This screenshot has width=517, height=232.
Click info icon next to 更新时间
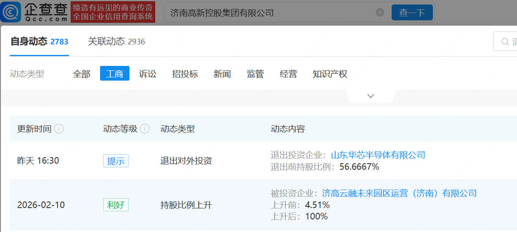click(59, 129)
